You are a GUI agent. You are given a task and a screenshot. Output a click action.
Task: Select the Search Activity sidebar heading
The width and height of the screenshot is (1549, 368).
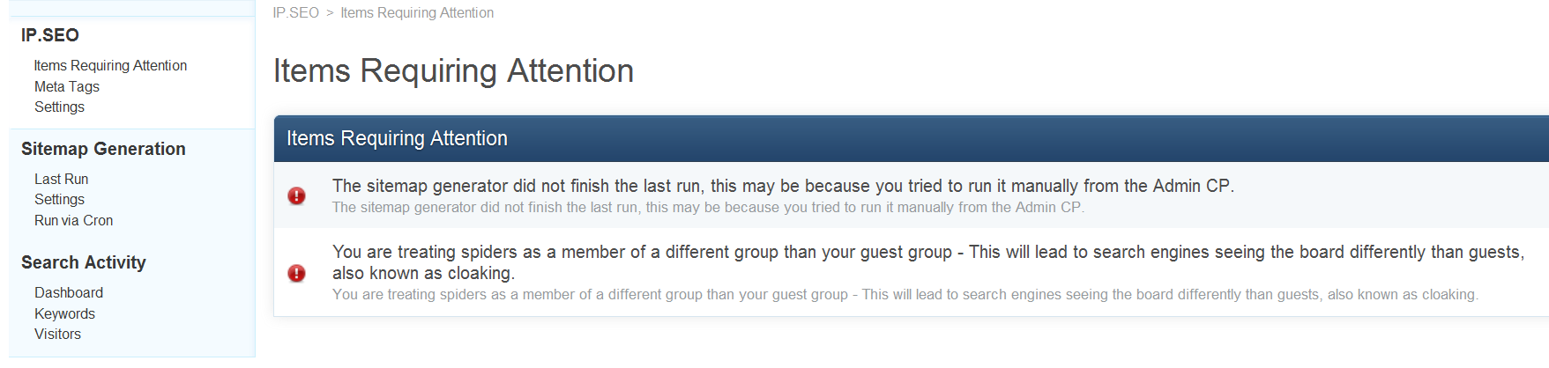point(84,262)
